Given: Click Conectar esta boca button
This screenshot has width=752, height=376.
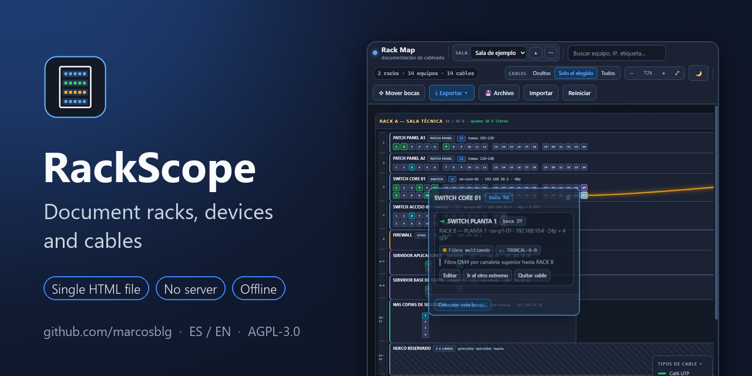Looking at the screenshot, I should (x=463, y=305).
